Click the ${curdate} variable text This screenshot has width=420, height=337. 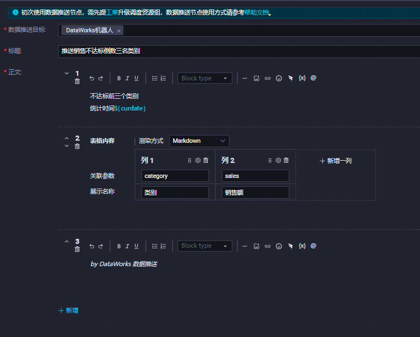130,108
